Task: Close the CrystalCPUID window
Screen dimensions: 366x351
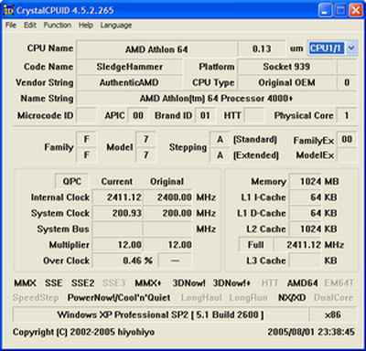Action: tap(356, 11)
